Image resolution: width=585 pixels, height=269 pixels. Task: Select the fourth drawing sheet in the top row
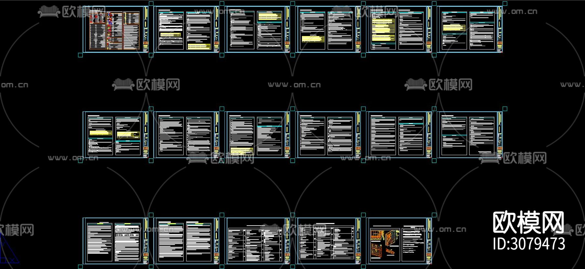click(328, 29)
